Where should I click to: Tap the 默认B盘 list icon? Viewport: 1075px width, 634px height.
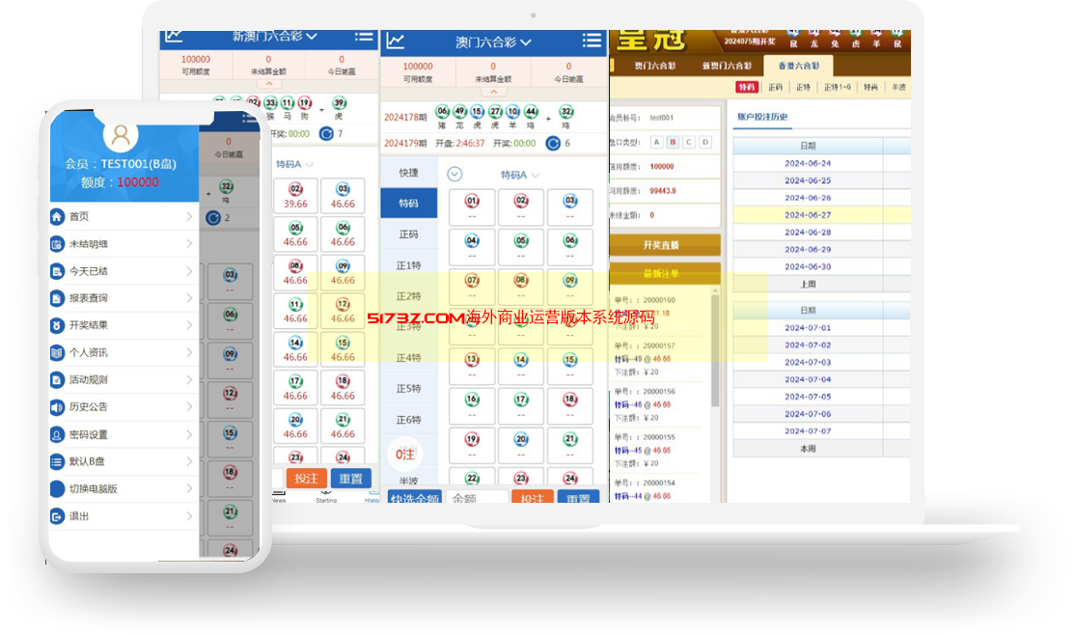57,461
